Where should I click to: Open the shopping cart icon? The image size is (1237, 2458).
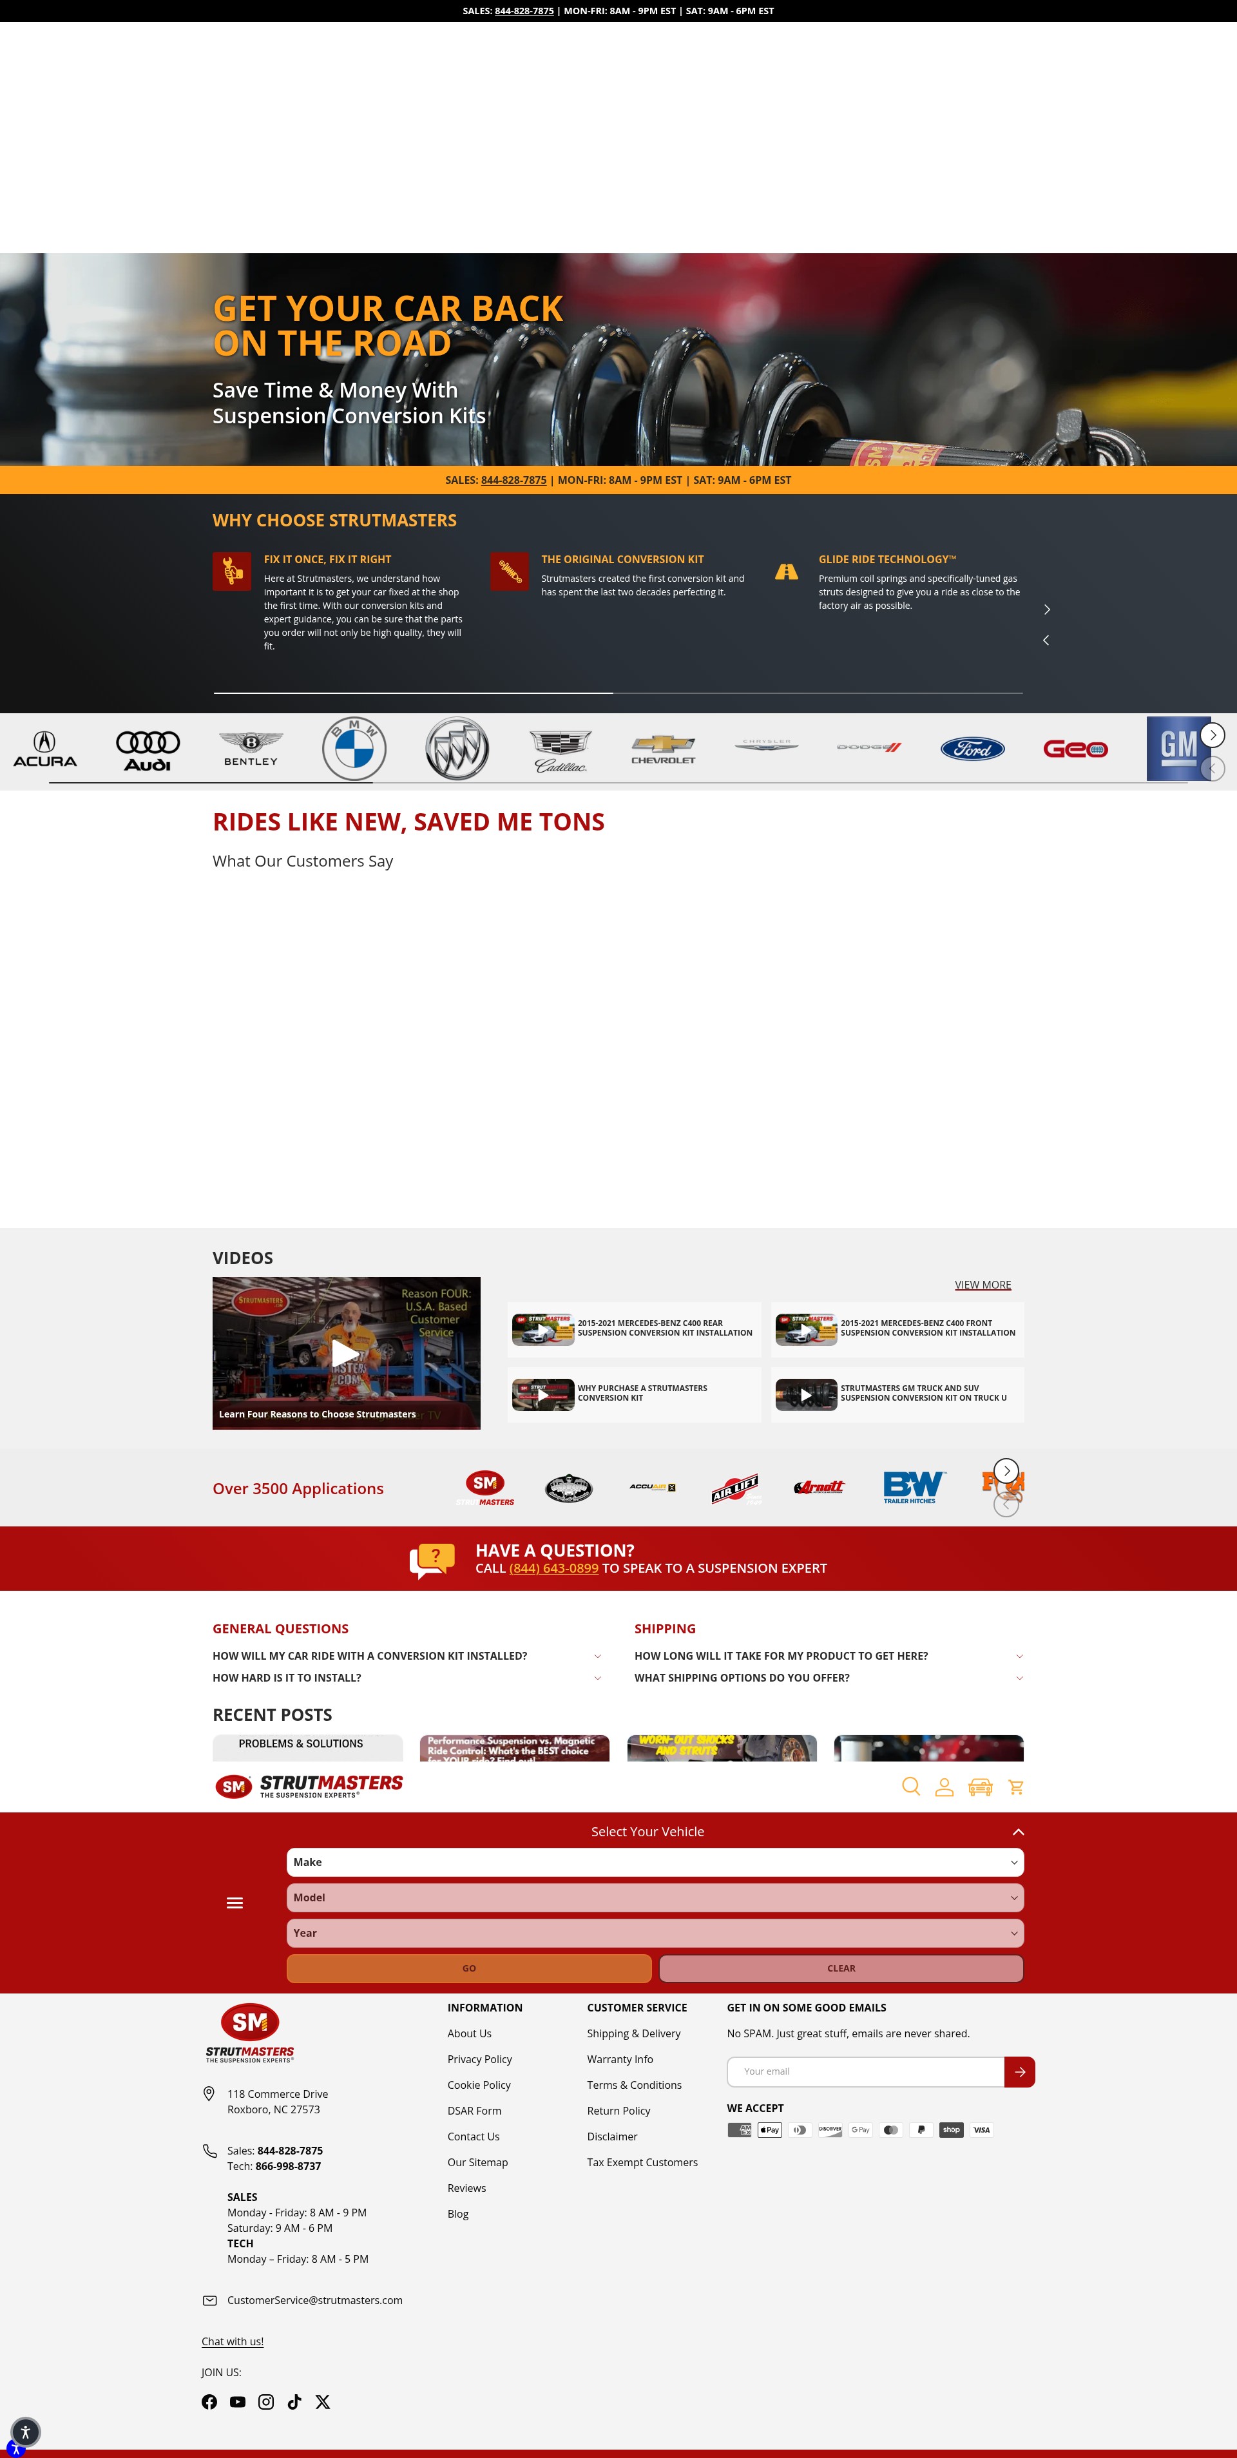1015,1787
